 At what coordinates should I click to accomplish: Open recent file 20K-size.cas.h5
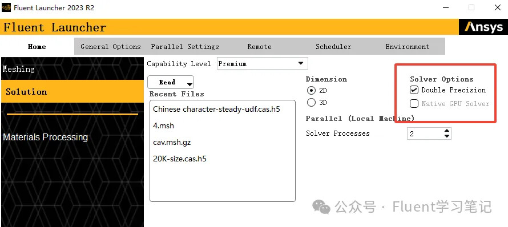pos(180,159)
